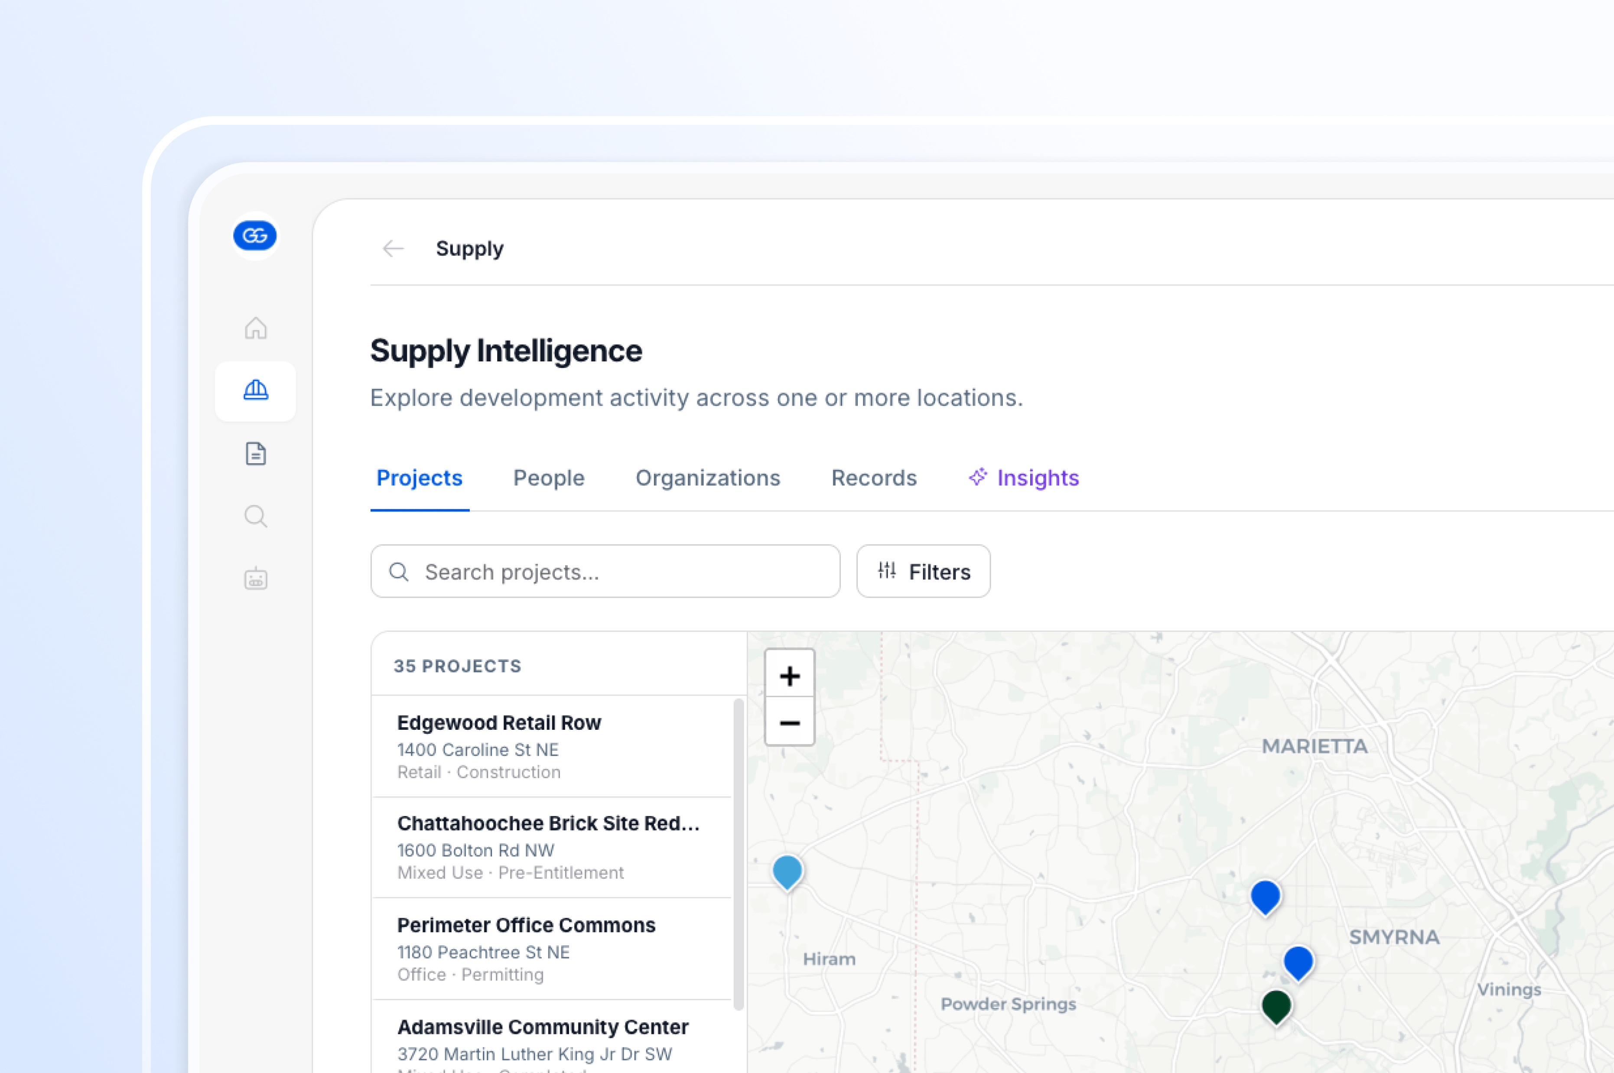Click the blue GG logo icon
1614x1073 pixels.
[x=254, y=236]
